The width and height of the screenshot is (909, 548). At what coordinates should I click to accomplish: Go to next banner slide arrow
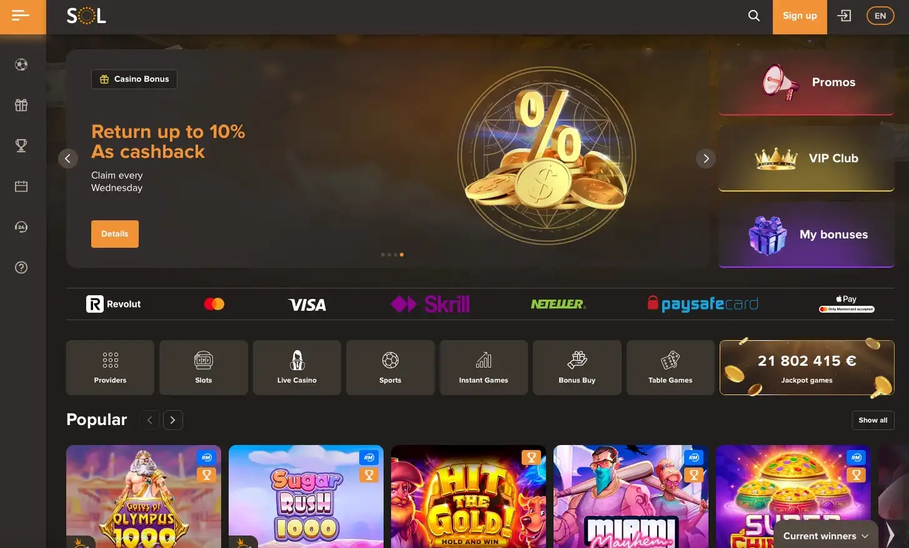706,159
